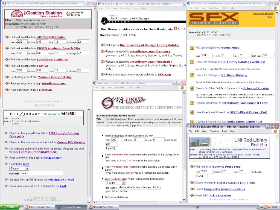280x210 pixels.
Task: Open the ABI/INFORM Global link
Action: pos(51,37)
